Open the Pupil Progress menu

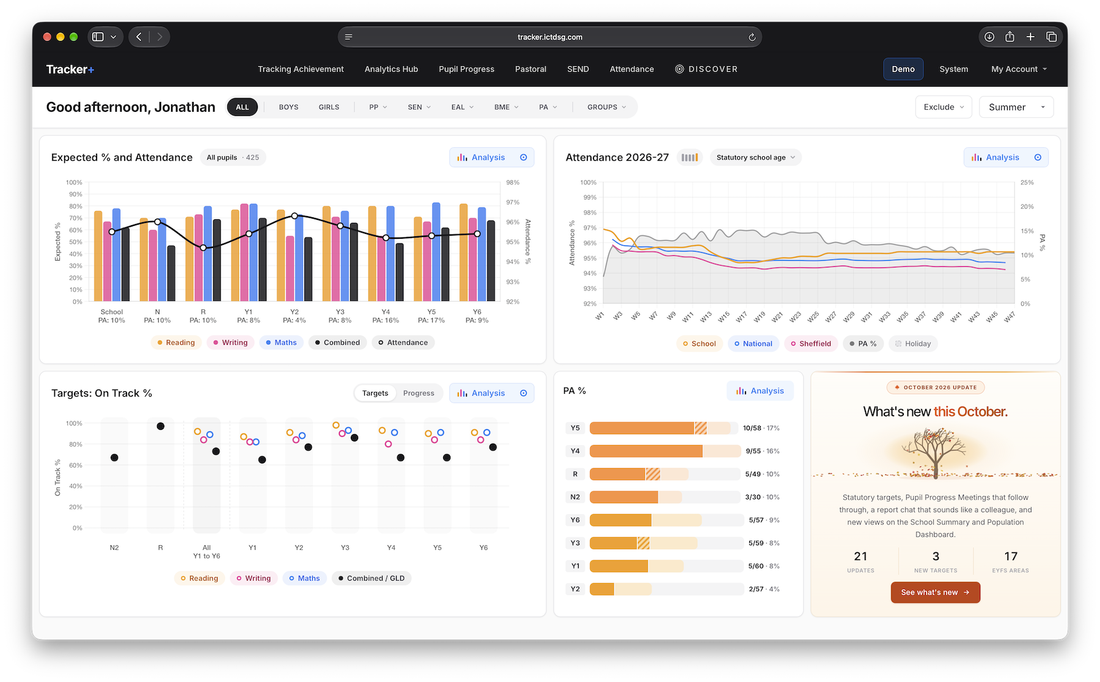click(x=466, y=69)
